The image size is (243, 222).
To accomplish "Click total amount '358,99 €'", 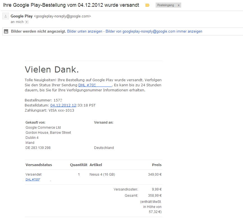I will point(155,196).
